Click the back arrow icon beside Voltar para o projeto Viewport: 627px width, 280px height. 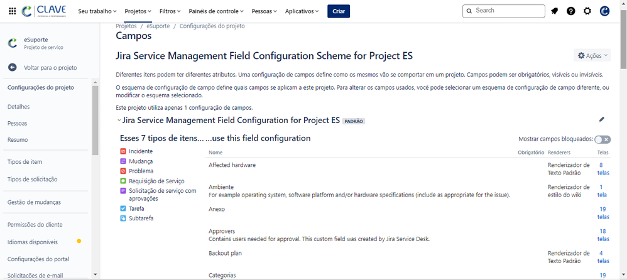pos(13,68)
